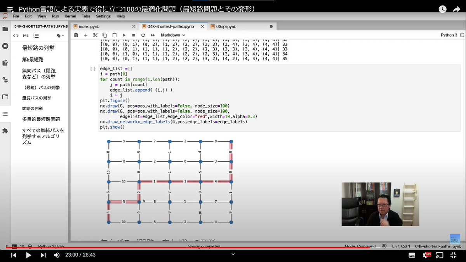Copy the selected cell using the copy icon
466x262 pixels.
pyautogui.click(x=104, y=35)
